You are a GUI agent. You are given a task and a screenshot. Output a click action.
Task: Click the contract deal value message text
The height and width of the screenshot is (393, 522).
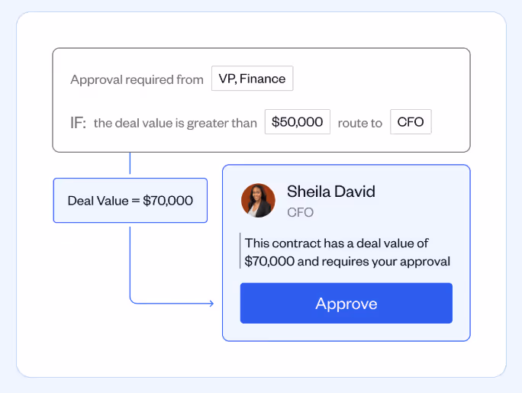pos(347,253)
